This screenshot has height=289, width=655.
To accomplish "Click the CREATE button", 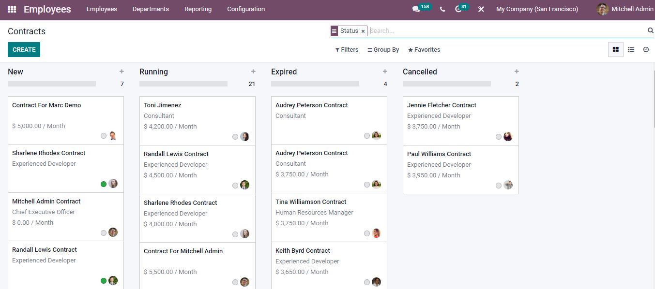I will click(x=24, y=49).
